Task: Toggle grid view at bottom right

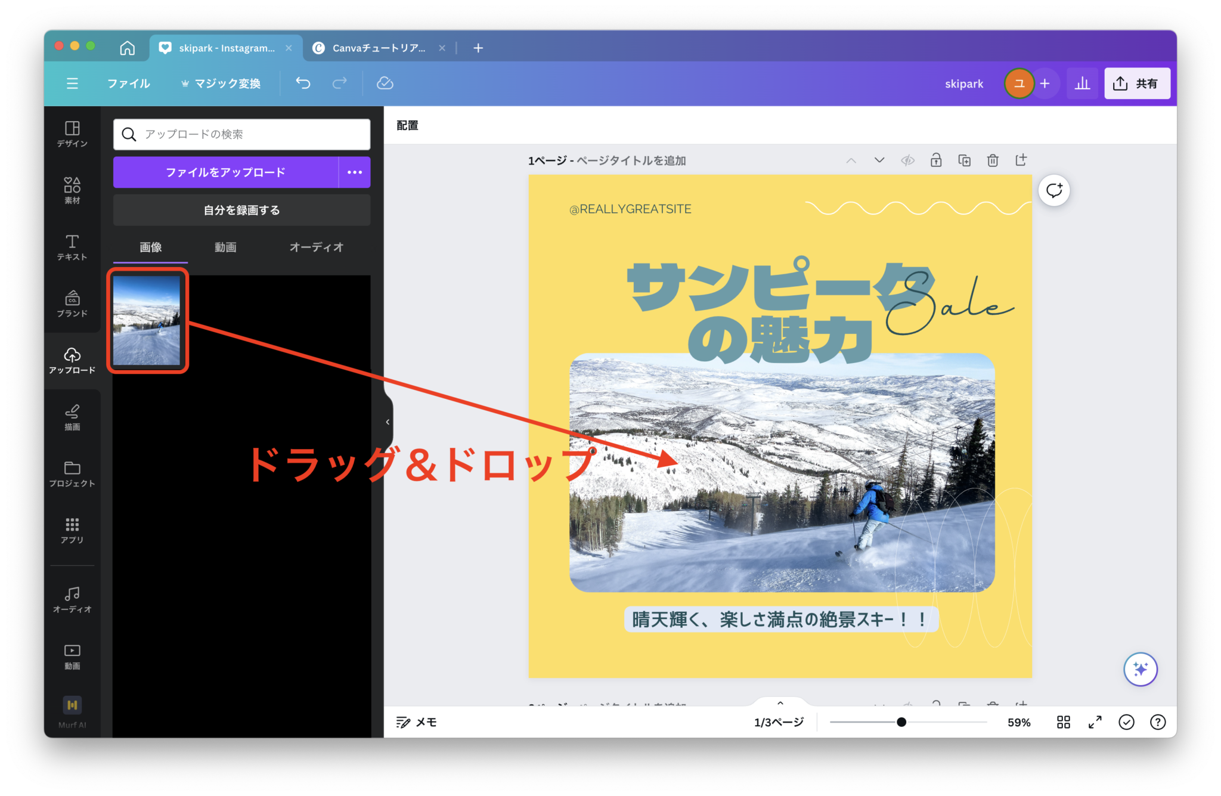Action: (x=1063, y=722)
